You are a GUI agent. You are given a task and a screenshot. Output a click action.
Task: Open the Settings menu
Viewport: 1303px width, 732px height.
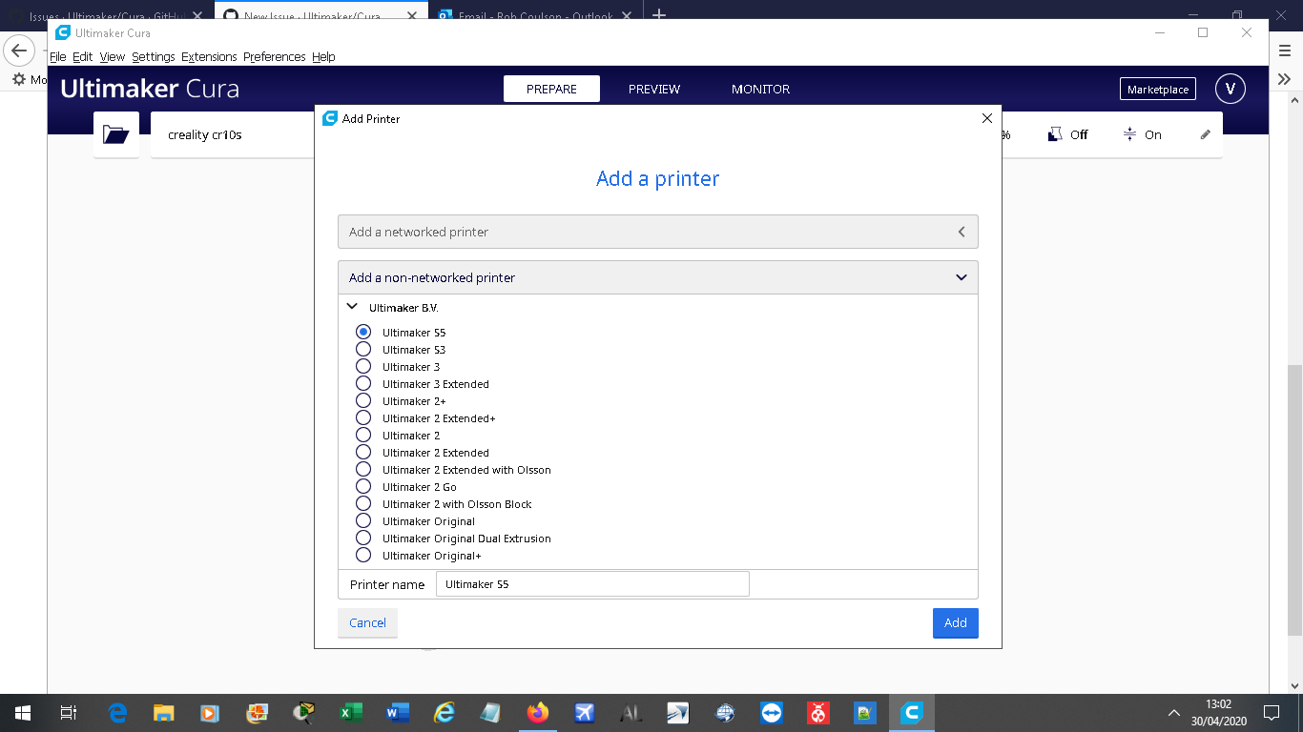click(x=154, y=57)
